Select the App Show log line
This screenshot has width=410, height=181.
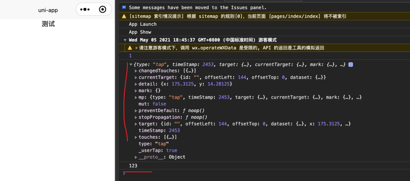(x=140, y=32)
